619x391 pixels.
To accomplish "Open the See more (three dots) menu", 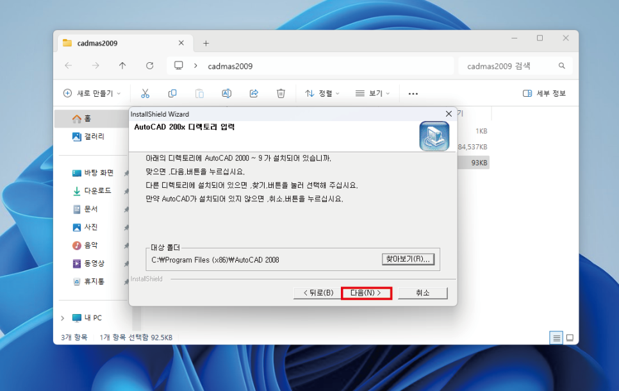I will 413,94.
